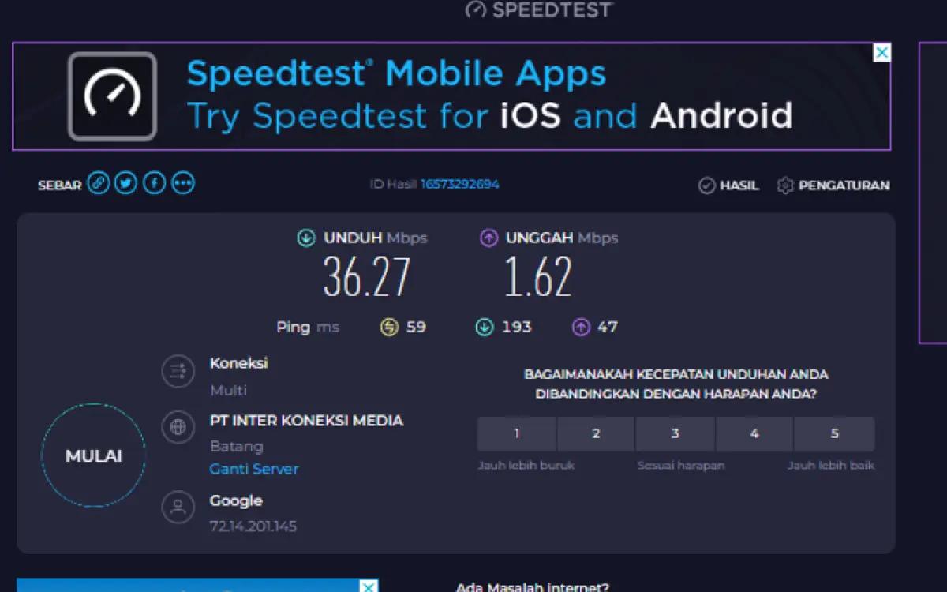The width and height of the screenshot is (947, 592).
Task: Rate download speed as 5
Action: [x=835, y=433]
